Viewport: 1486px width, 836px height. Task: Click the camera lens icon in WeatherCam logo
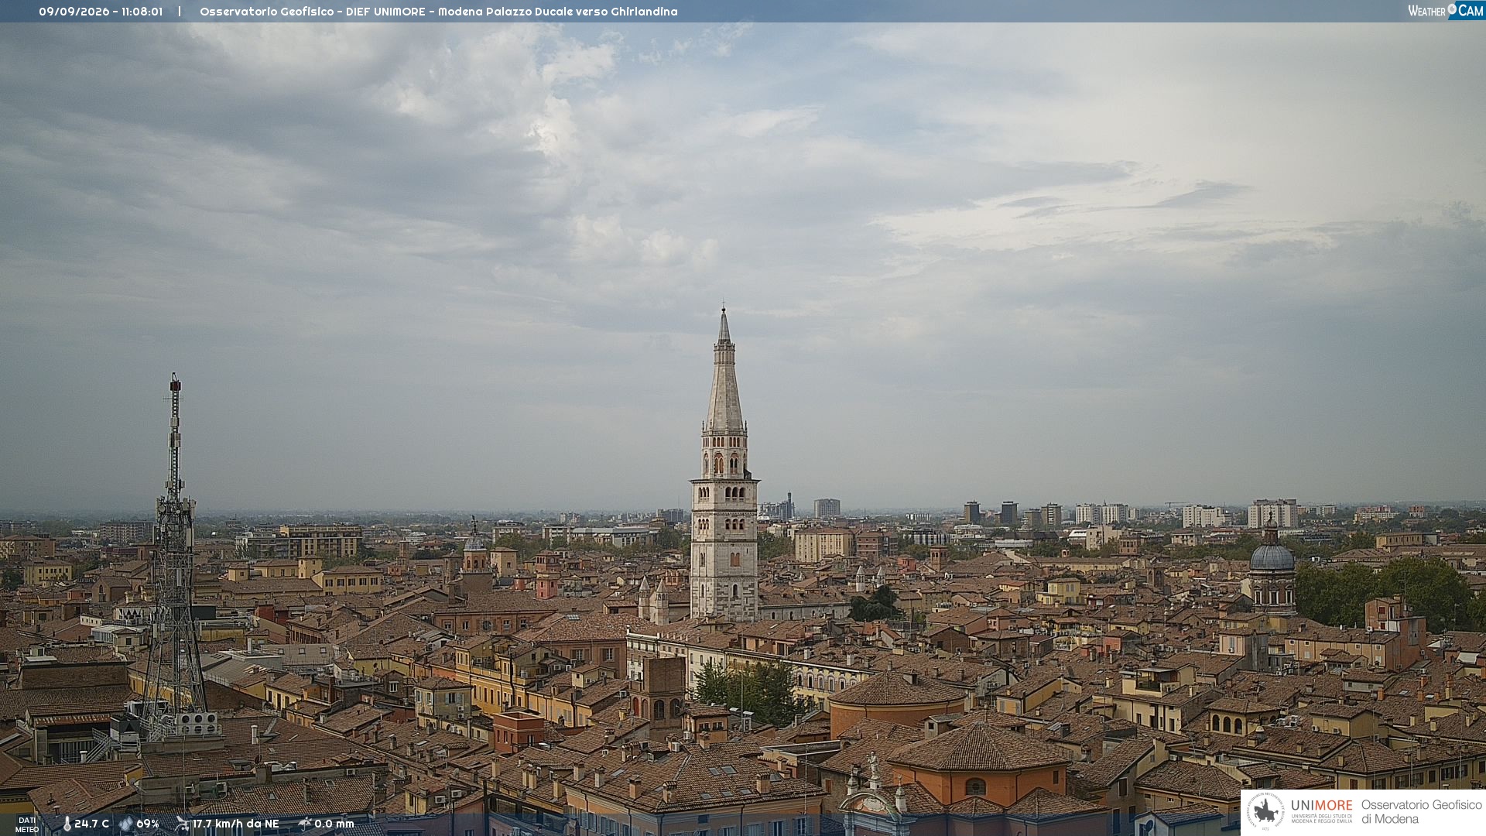[x=1453, y=9]
